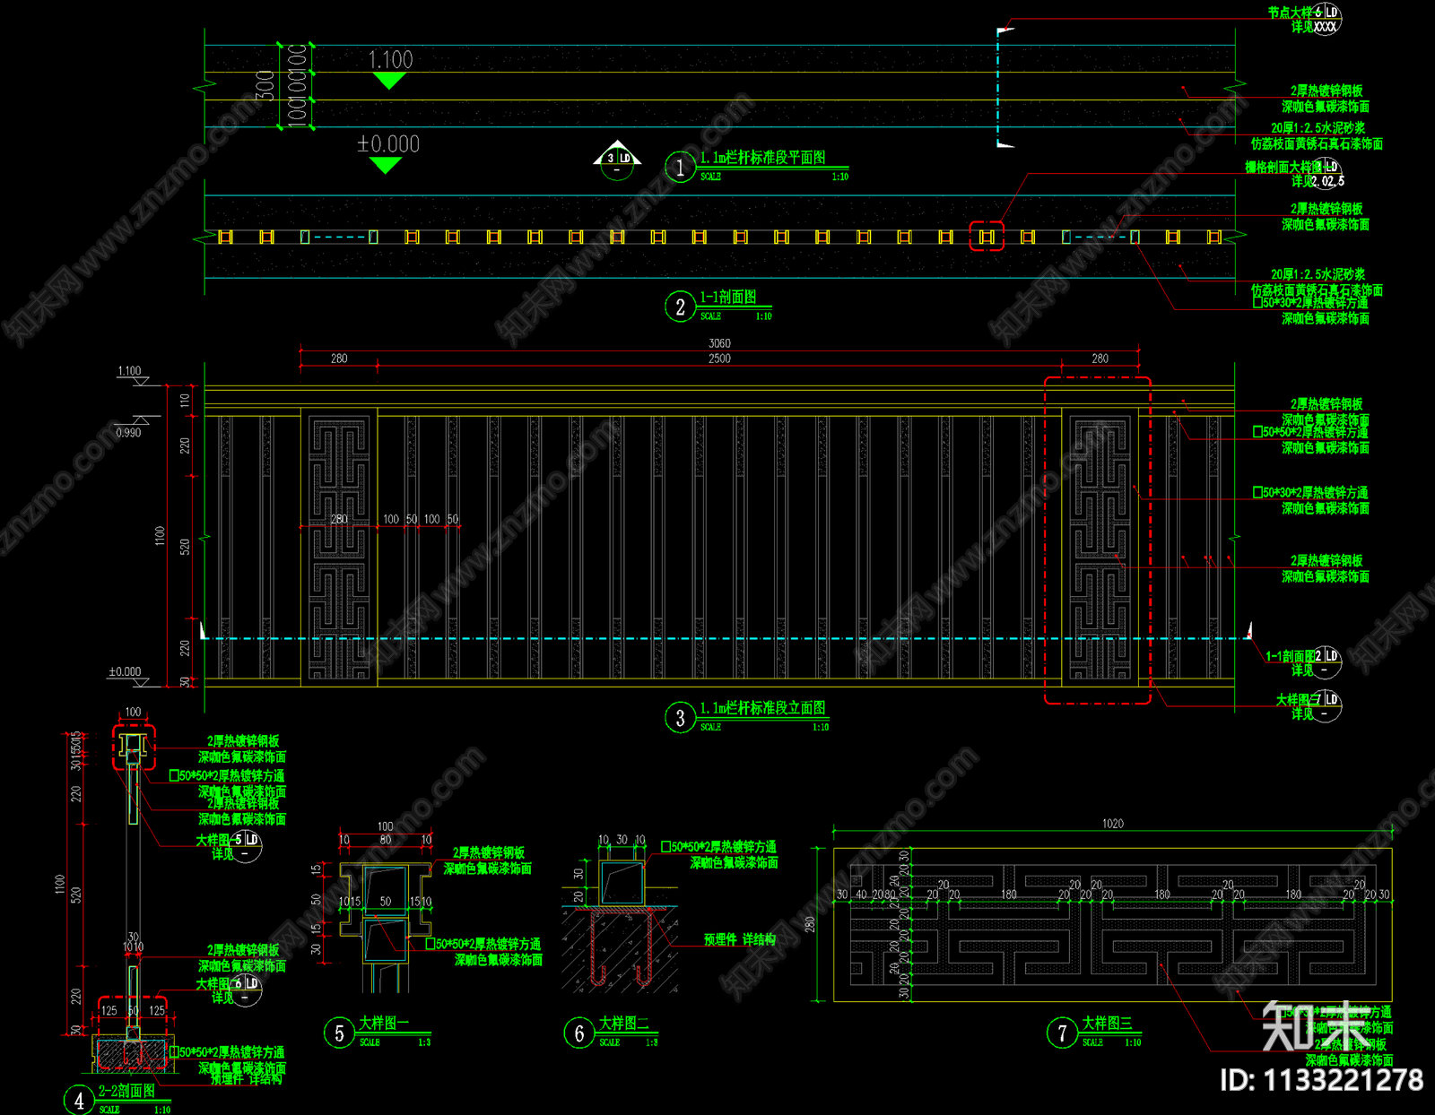Select the numbered circle 6 drawing bubble

pos(578,1033)
